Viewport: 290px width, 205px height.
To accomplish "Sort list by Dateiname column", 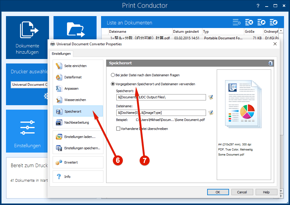I will (140, 32).
